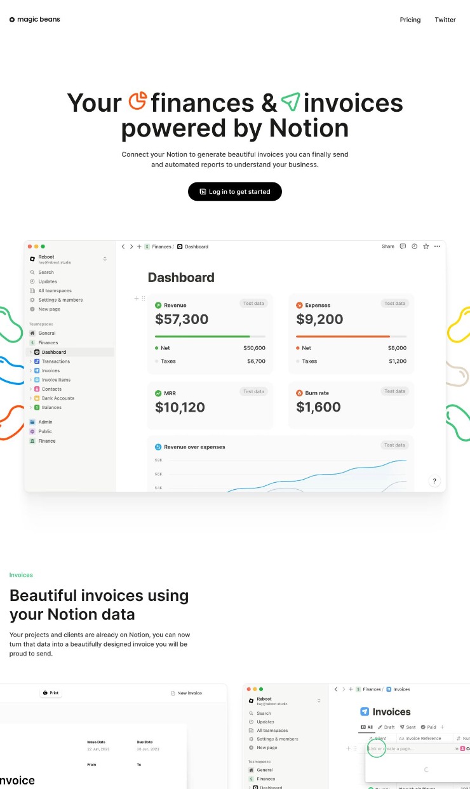
Task: Click the blue Invoices page title icon
Action: 365,711
